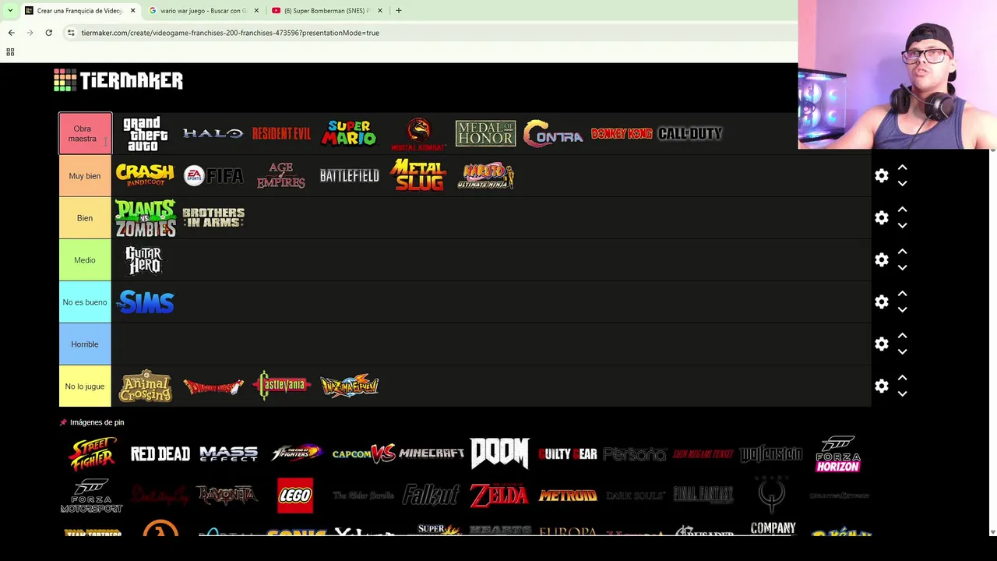The width and height of the screenshot is (997, 561).
Task: Select the Guitar Hero logo
Action: tap(145, 260)
